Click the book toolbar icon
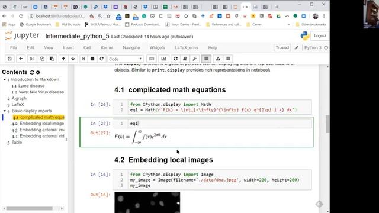The width and height of the screenshot is (379, 213). (x=185, y=59)
